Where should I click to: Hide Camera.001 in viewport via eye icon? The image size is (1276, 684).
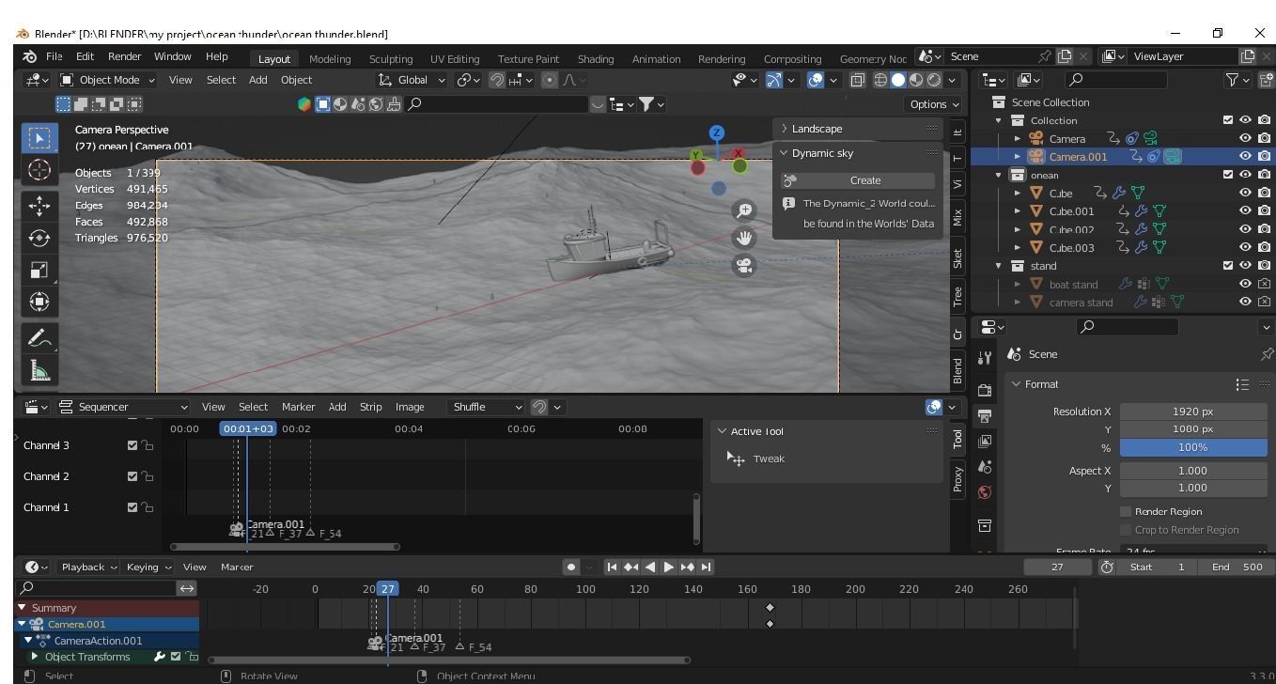(x=1245, y=157)
